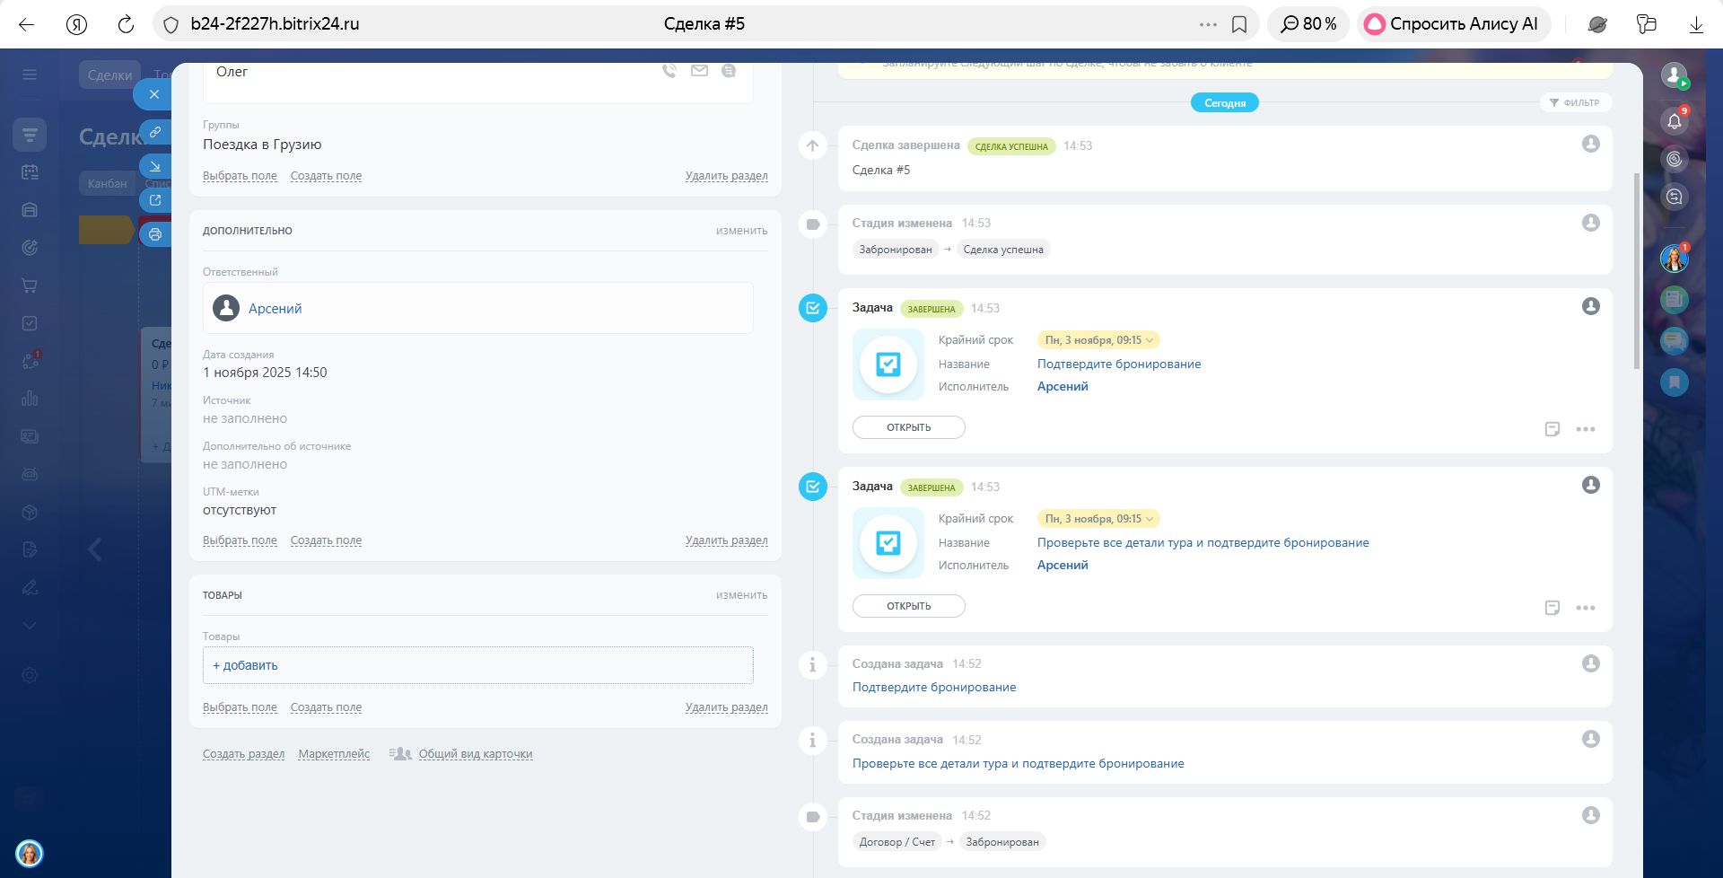Screen dimensions: 1723x878
Task: Click the round blue bookmark button
Action: tap(1675, 382)
